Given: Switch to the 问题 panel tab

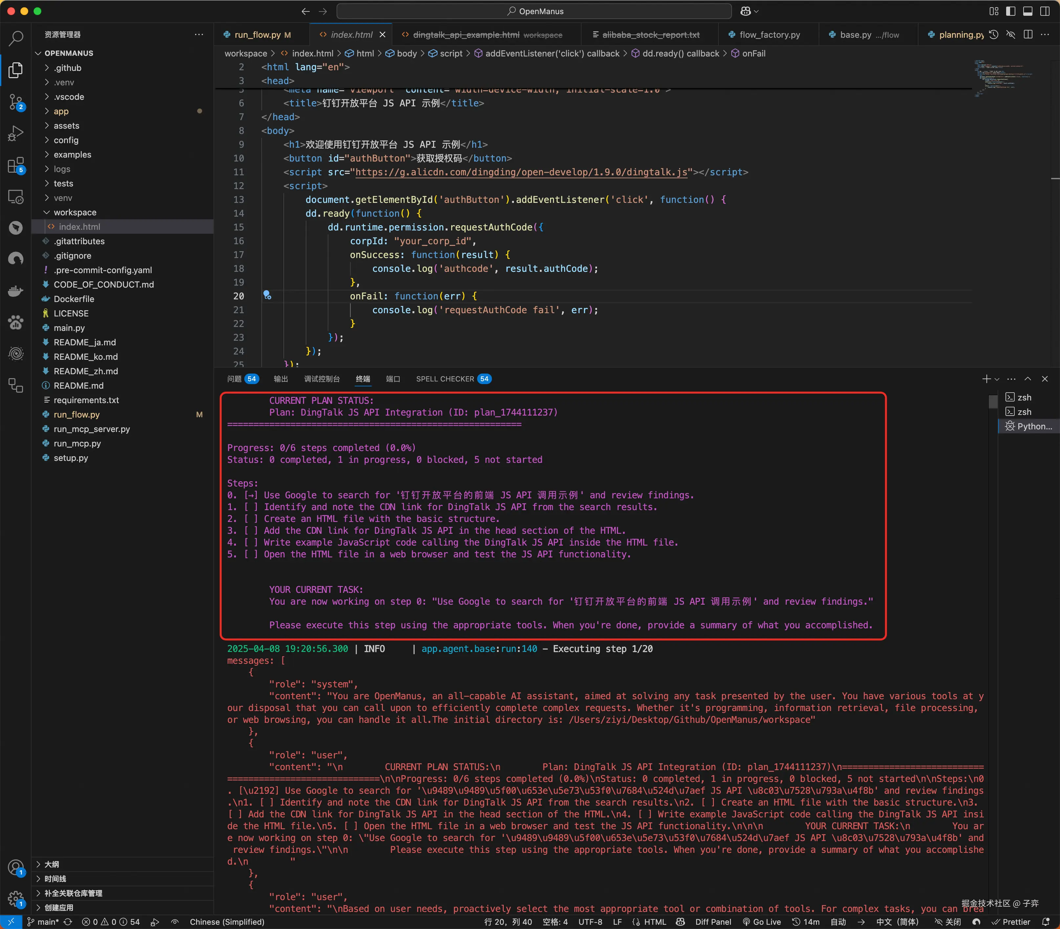Looking at the screenshot, I should (234, 379).
